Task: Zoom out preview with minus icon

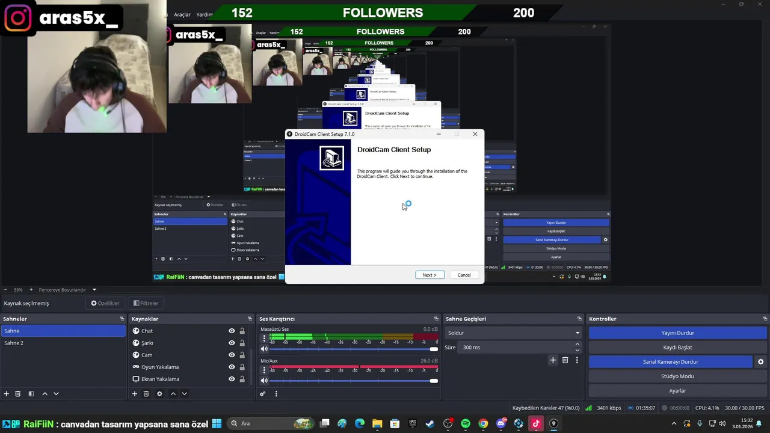Action: 5,290
